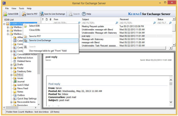Click the Conversation Action folder icon
The image size is (178, 116).
pyautogui.click(x=15, y=54)
